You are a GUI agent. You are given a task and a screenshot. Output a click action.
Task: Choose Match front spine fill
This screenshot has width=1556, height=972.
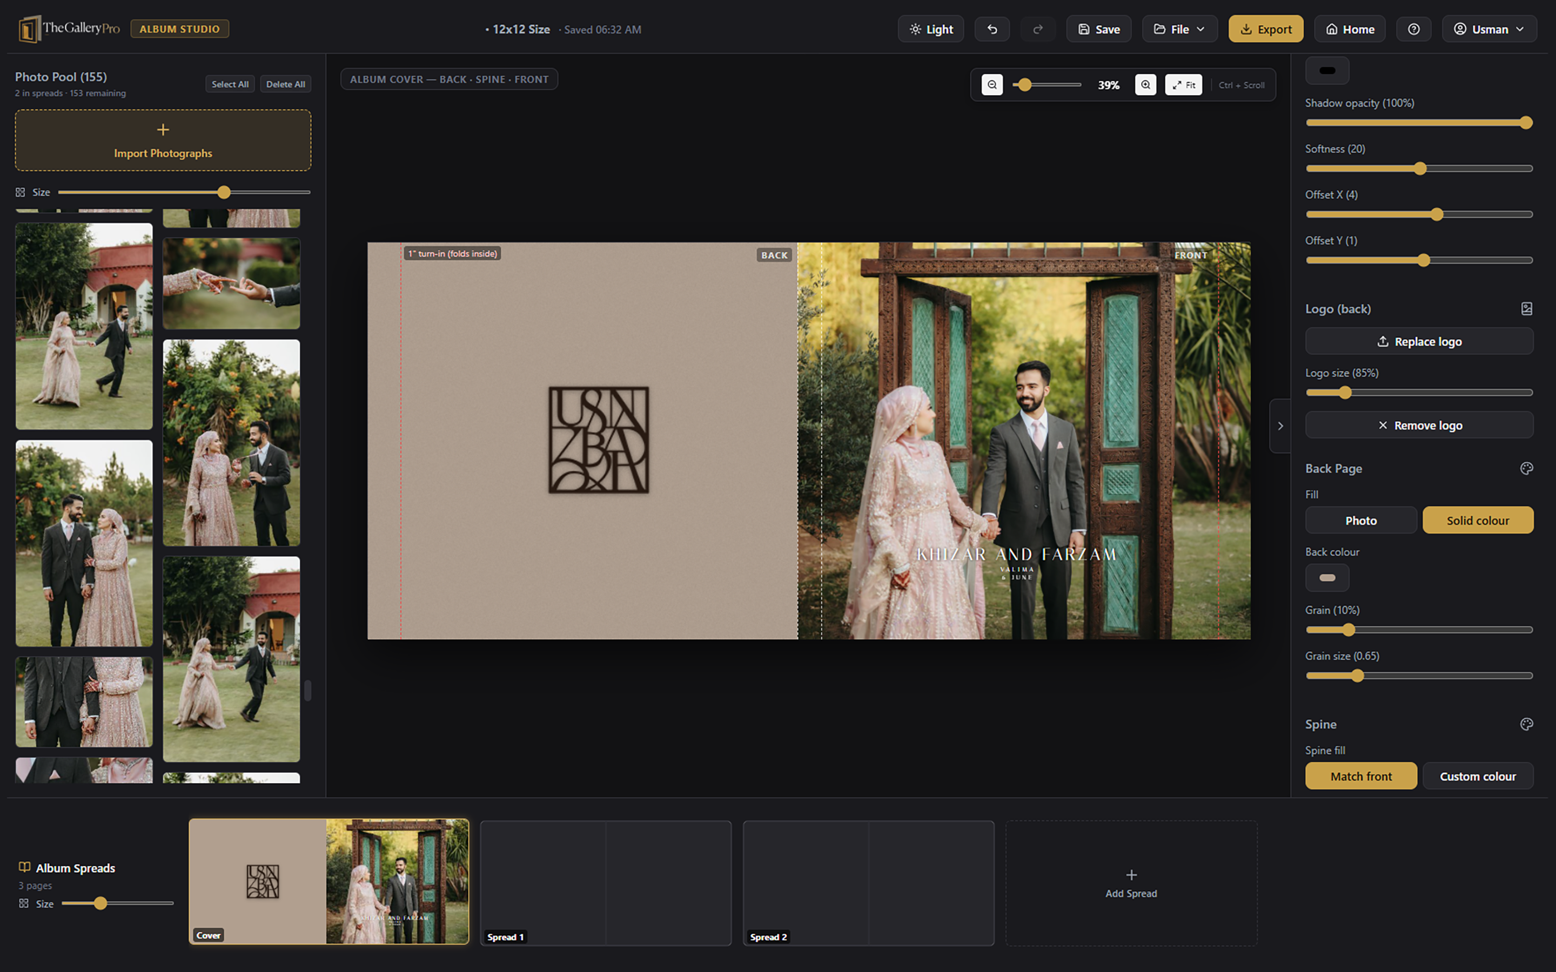pyautogui.click(x=1360, y=776)
